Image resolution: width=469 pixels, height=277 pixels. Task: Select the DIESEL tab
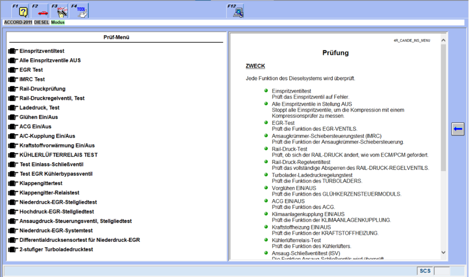(x=41, y=22)
